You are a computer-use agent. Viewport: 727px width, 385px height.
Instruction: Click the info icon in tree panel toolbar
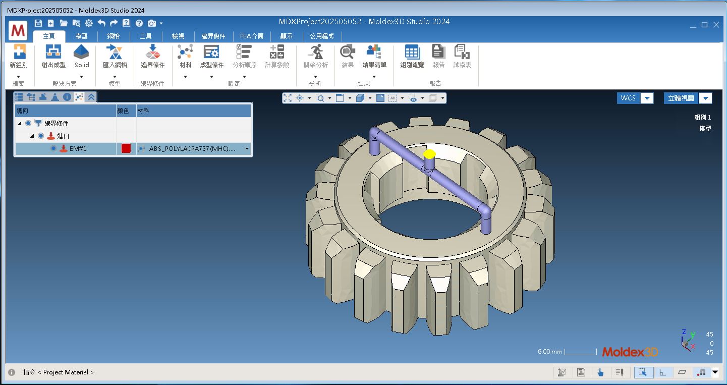(x=67, y=97)
